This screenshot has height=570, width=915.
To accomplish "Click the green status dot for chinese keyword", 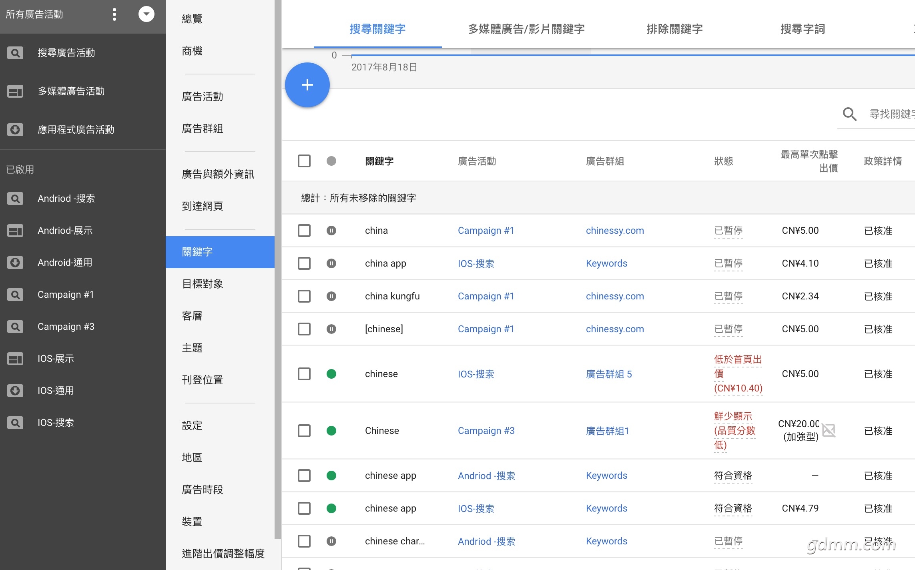I will (331, 374).
